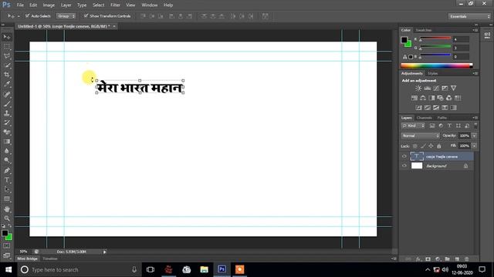
Task: Select the Hand tool
Action: click(x=7, y=209)
